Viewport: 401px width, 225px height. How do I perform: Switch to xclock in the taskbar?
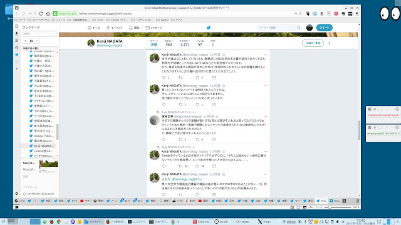221,221
